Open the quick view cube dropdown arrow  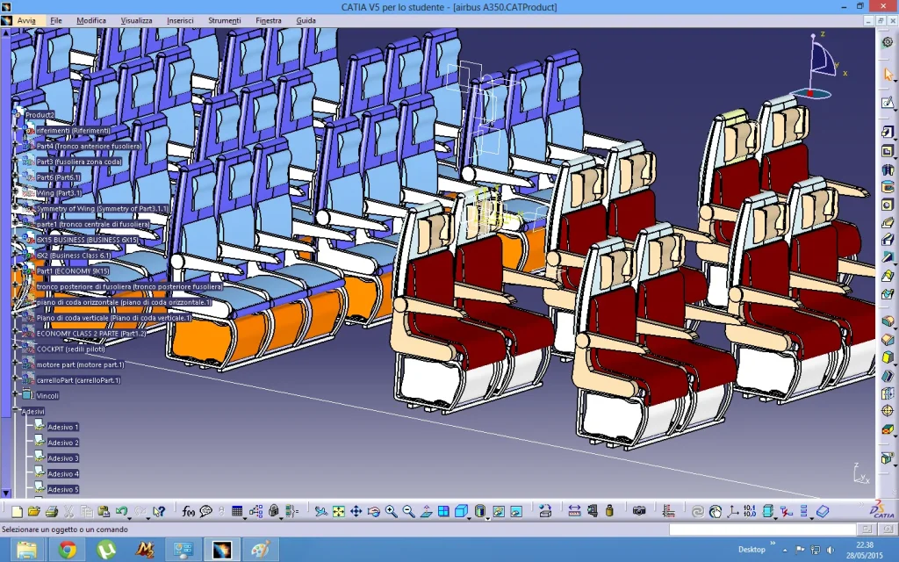tap(470, 516)
